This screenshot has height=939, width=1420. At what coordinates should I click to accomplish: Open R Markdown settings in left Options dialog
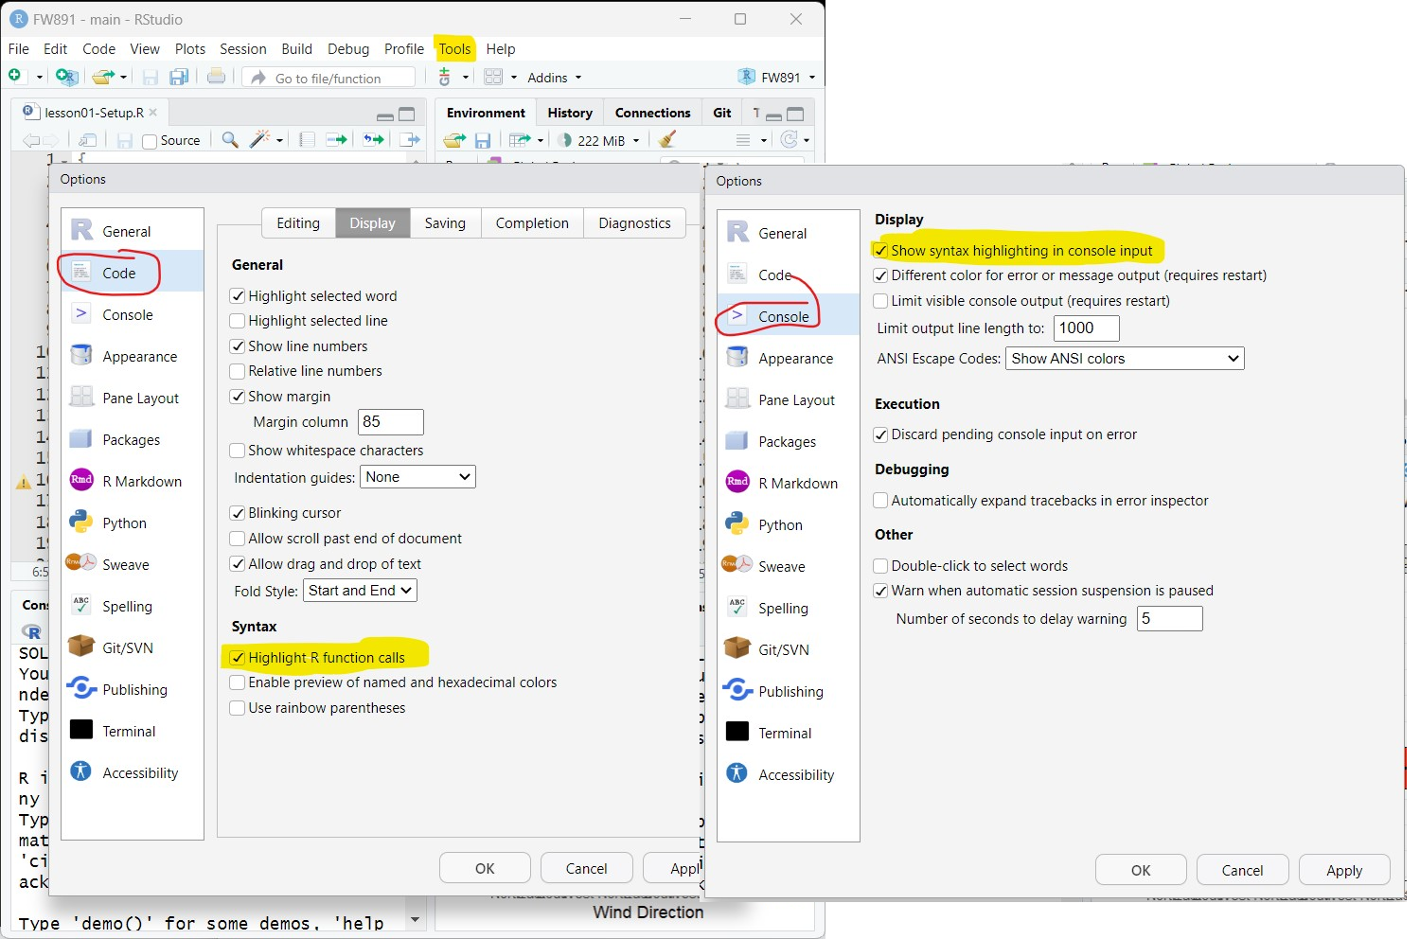tap(141, 481)
